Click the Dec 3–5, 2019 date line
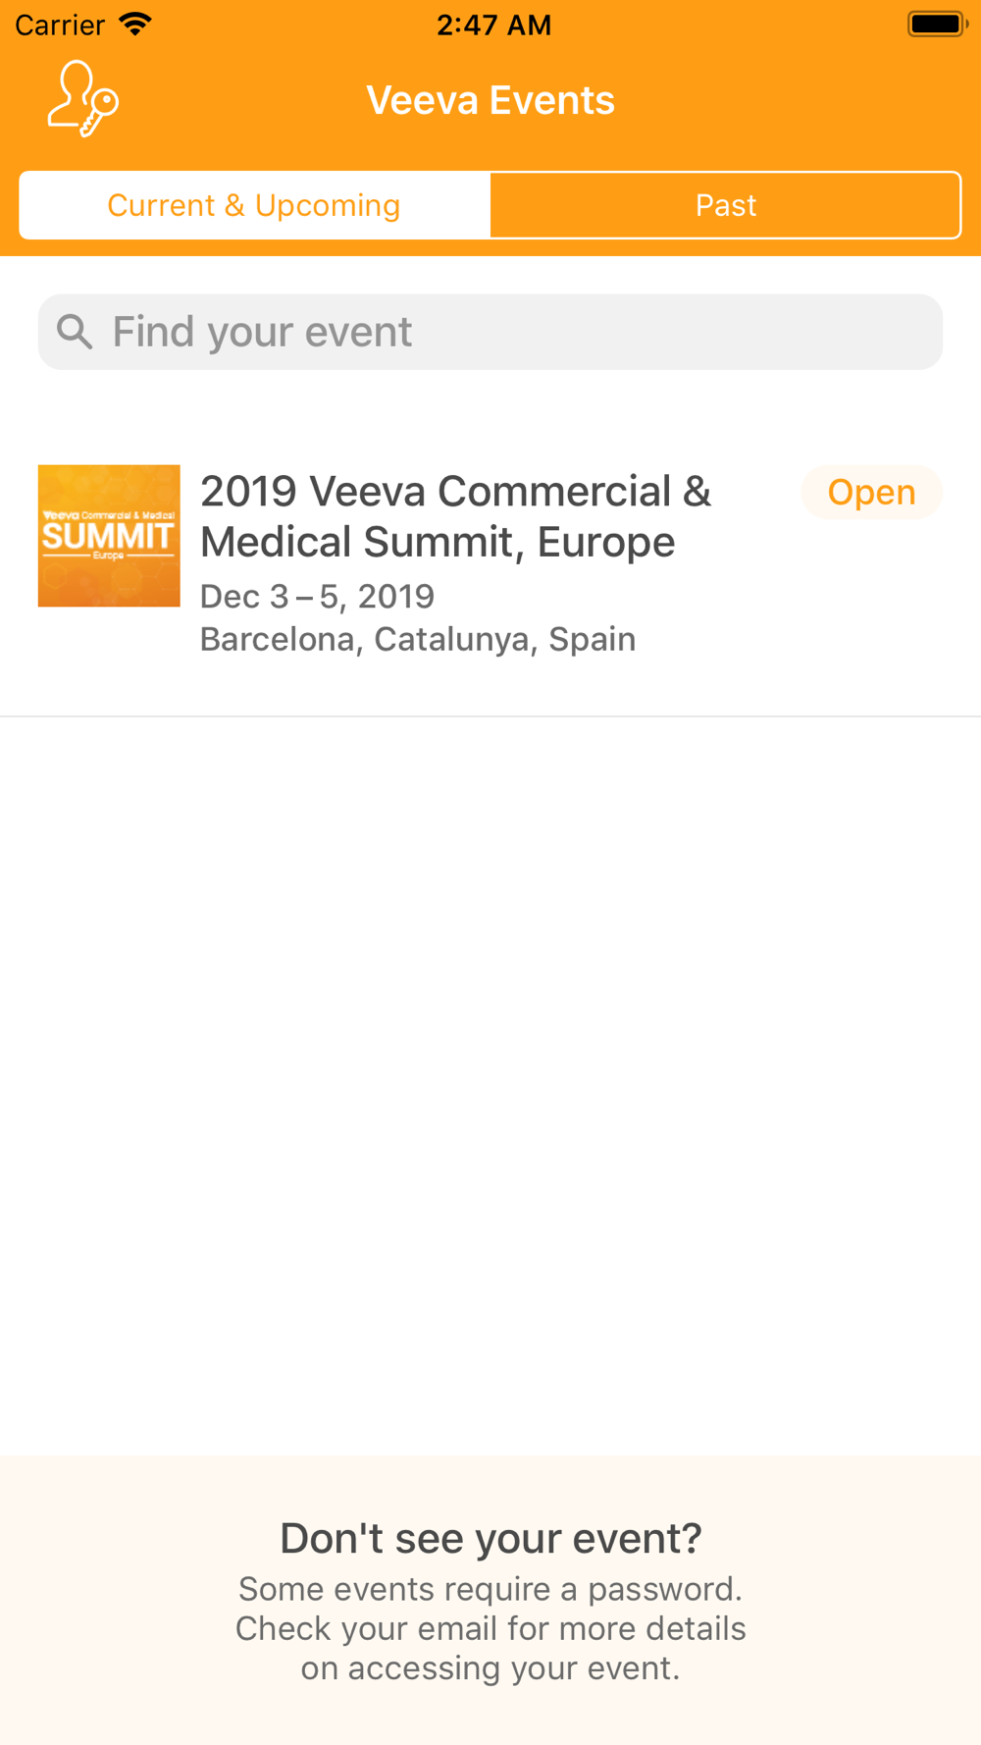Screen dimensions: 981x1745 pos(317,596)
